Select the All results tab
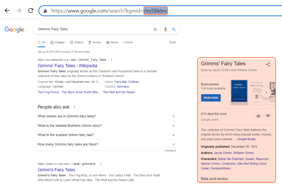This screenshot has height=184, width=282. click(41, 42)
